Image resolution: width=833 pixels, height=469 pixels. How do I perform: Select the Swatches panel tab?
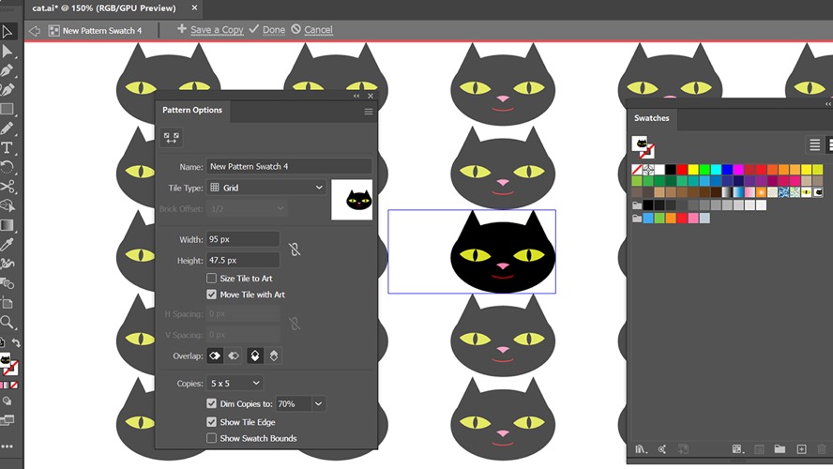click(651, 118)
